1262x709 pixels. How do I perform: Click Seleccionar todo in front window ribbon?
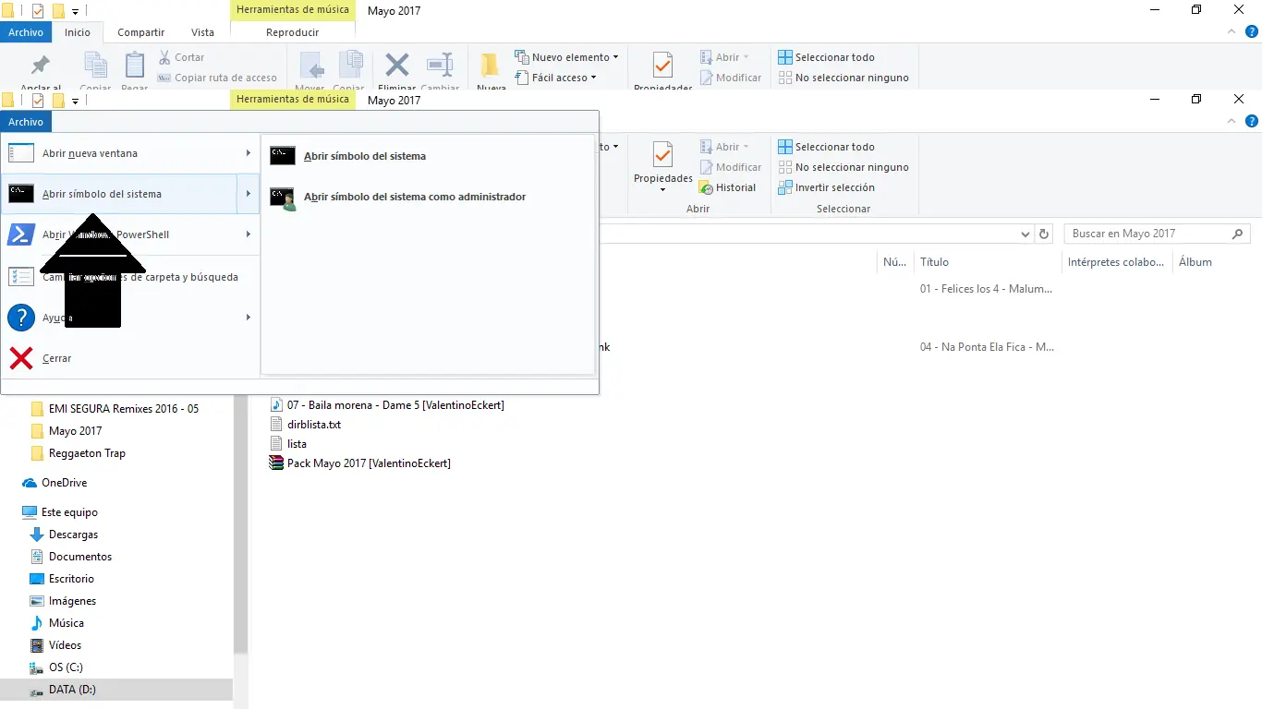tap(826, 147)
